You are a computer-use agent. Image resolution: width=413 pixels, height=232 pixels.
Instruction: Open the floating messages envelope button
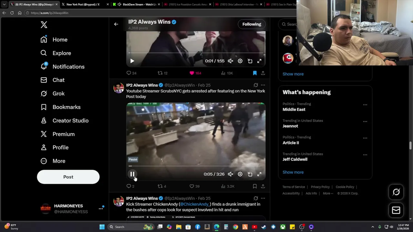click(x=396, y=210)
